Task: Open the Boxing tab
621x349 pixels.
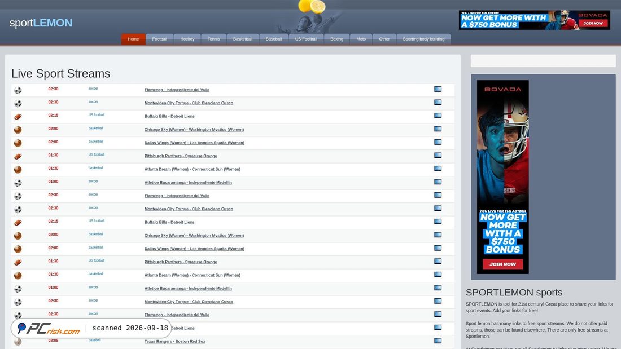Action: [337, 39]
